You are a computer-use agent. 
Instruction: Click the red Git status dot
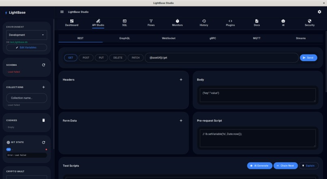tap(46, 150)
